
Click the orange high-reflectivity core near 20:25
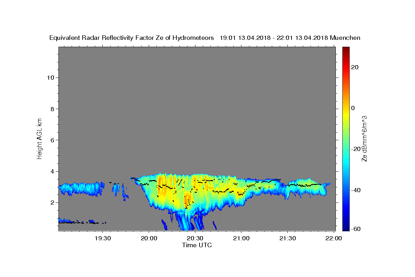[187, 200]
